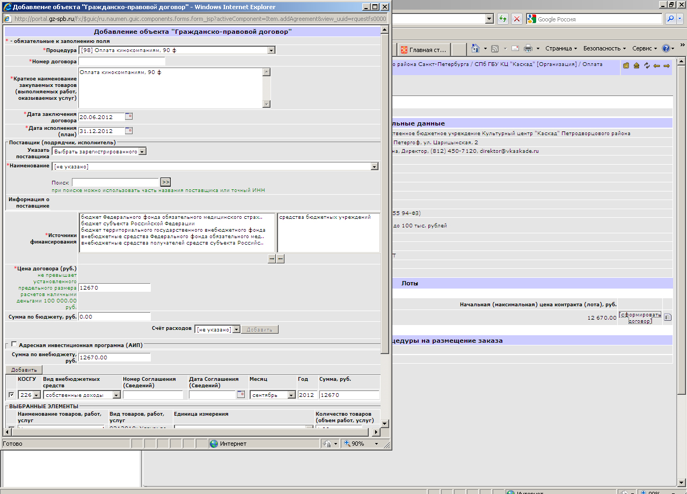
Task: Click the Print icon in IE toolbar
Action: [528, 48]
